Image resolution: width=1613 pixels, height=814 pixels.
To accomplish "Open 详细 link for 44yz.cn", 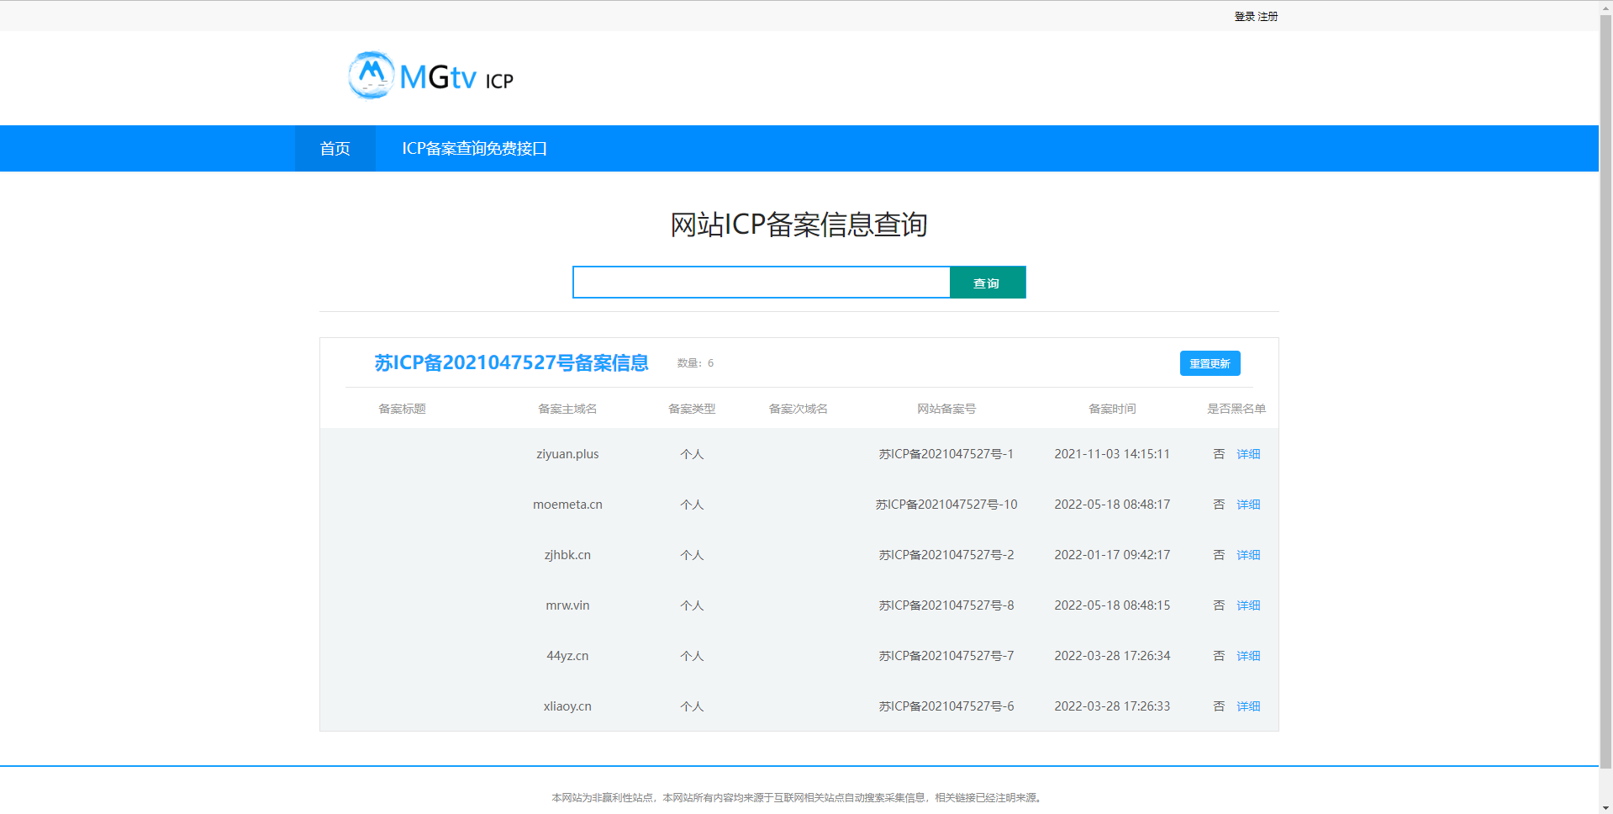I will pyautogui.click(x=1248, y=656).
